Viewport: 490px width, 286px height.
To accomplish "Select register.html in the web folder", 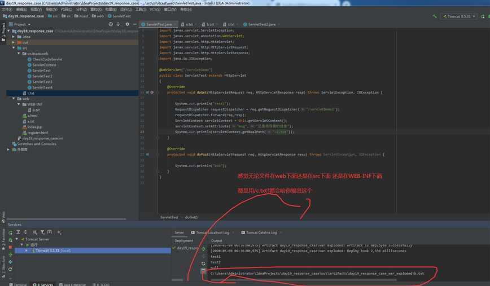I will (36, 133).
